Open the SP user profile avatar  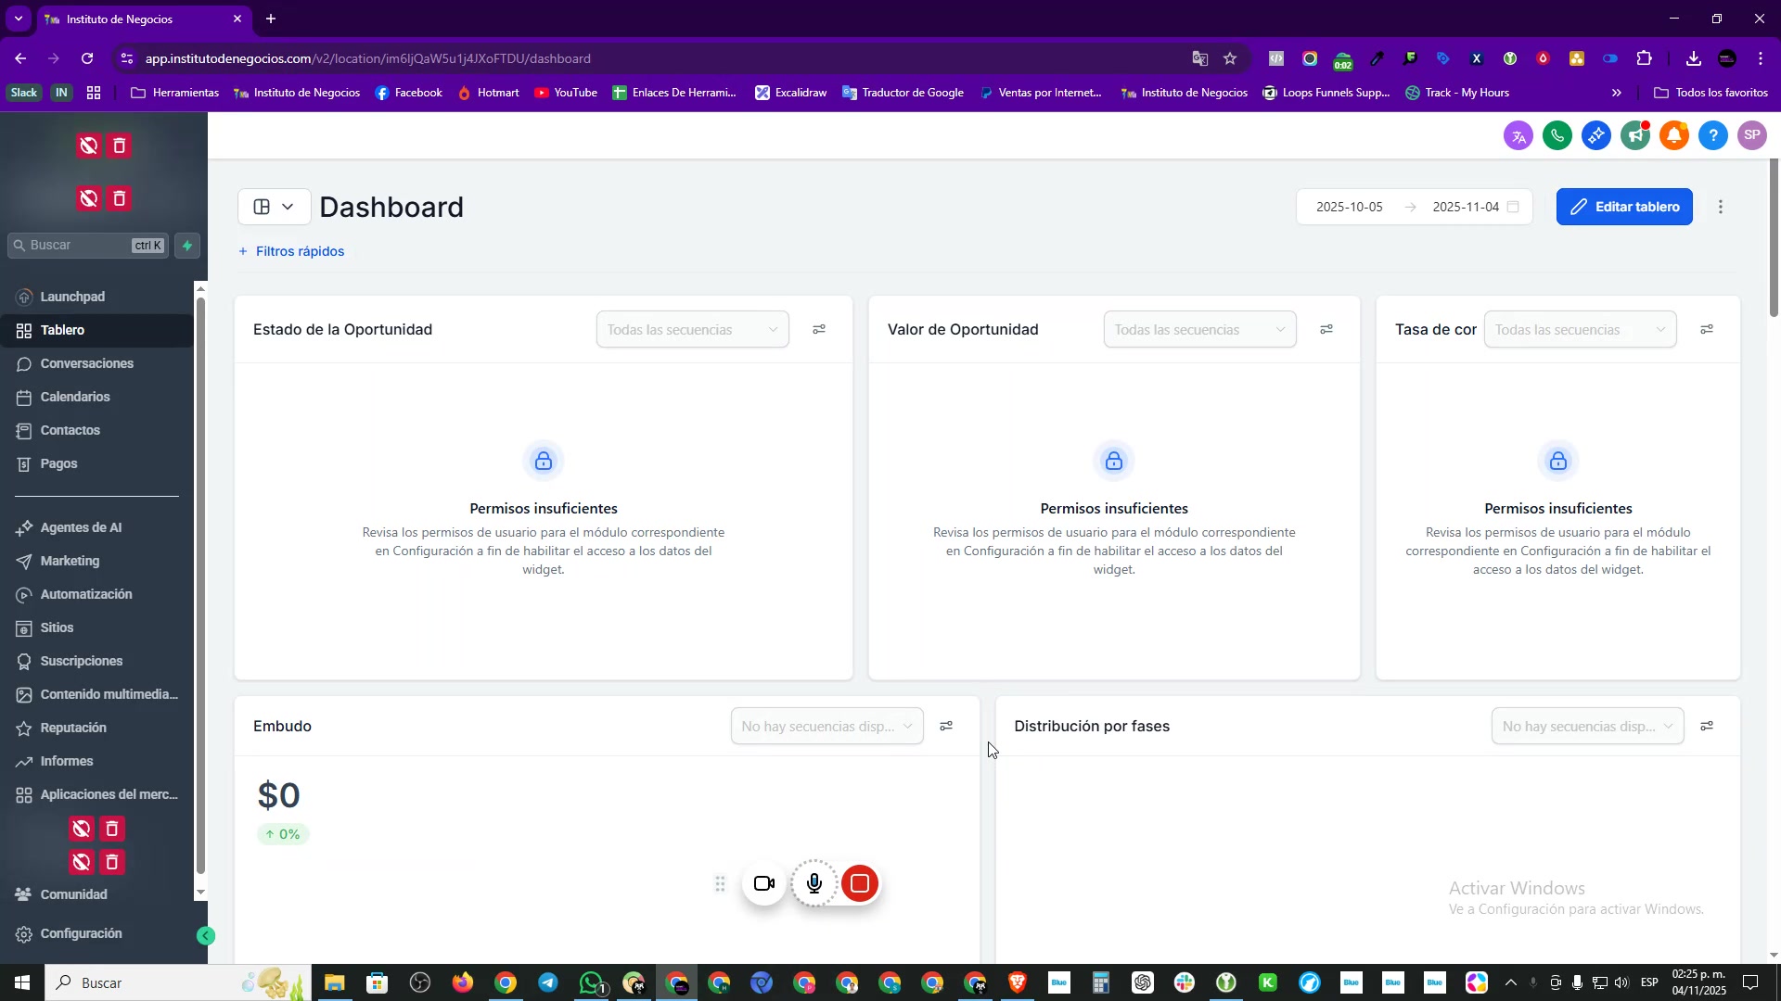point(1752,135)
